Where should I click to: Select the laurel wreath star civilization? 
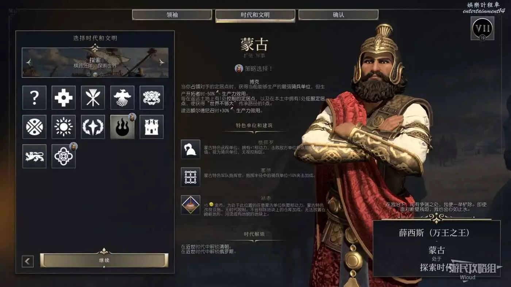[x=93, y=127]
